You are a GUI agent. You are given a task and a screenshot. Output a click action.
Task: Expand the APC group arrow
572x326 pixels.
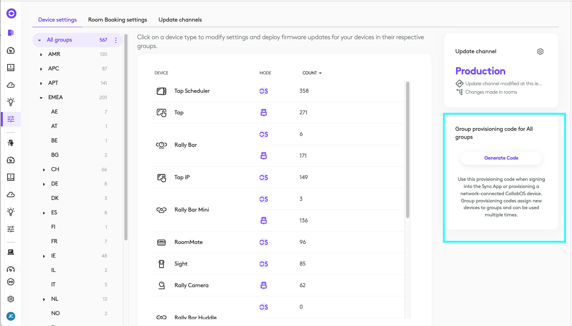[x=41, y=69]
